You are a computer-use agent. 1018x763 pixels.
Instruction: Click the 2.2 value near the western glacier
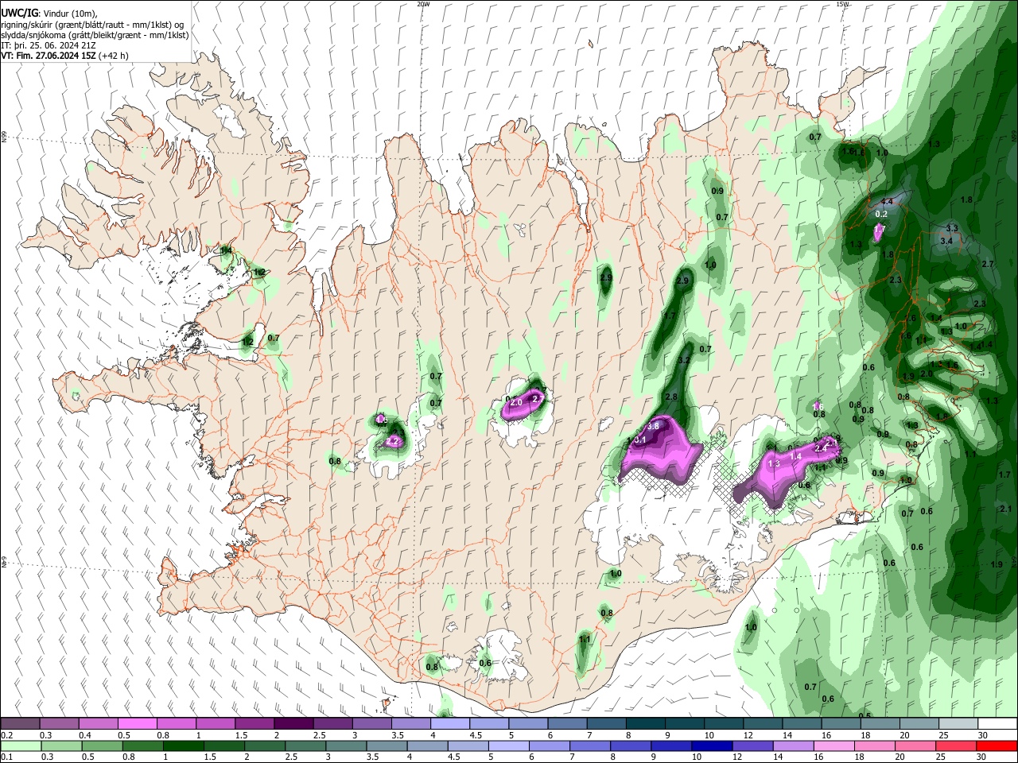pos(391,441)
